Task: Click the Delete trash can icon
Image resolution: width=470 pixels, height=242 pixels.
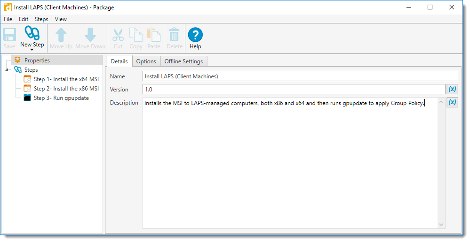Action: pyautogui.click(x=175, y=35)
